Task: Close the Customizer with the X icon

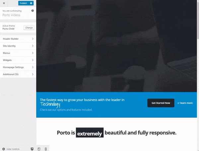Action: (x=4, y=3)
